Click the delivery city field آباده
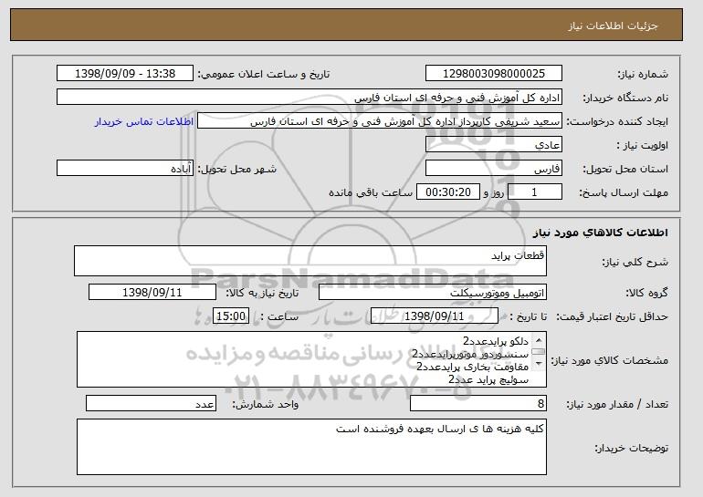This screenshot has height=497, width=703. 125,169
